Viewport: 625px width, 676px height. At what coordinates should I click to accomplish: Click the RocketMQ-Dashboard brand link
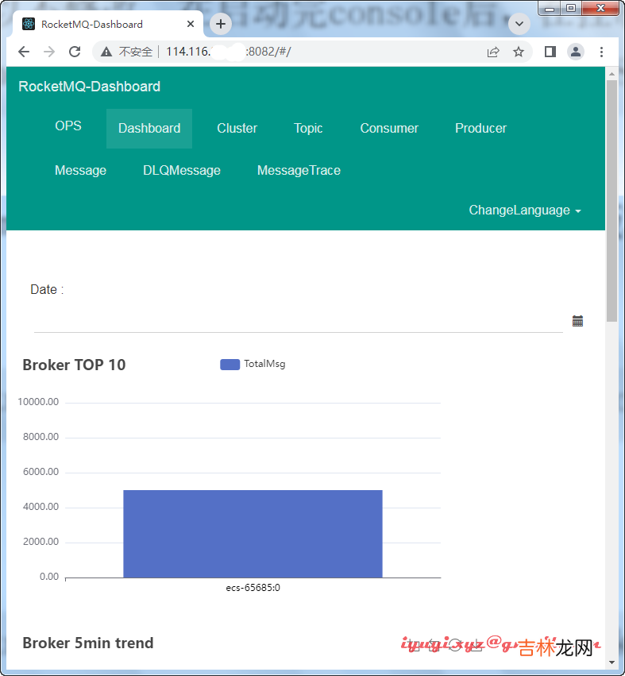point(89,87)
